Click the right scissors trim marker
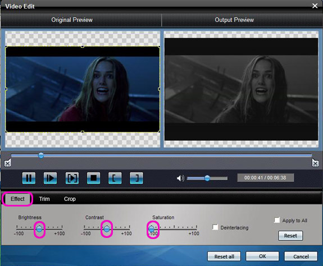The height and width of the screenshot is (266, 323). pos(315,163)
